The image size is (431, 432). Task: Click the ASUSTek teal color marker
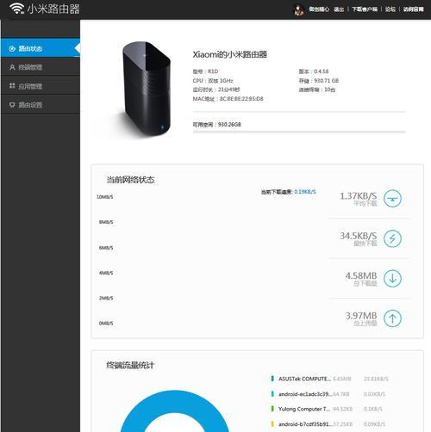point(272,379)
